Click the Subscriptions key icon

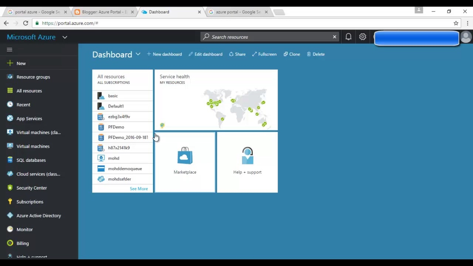point(10,202)
